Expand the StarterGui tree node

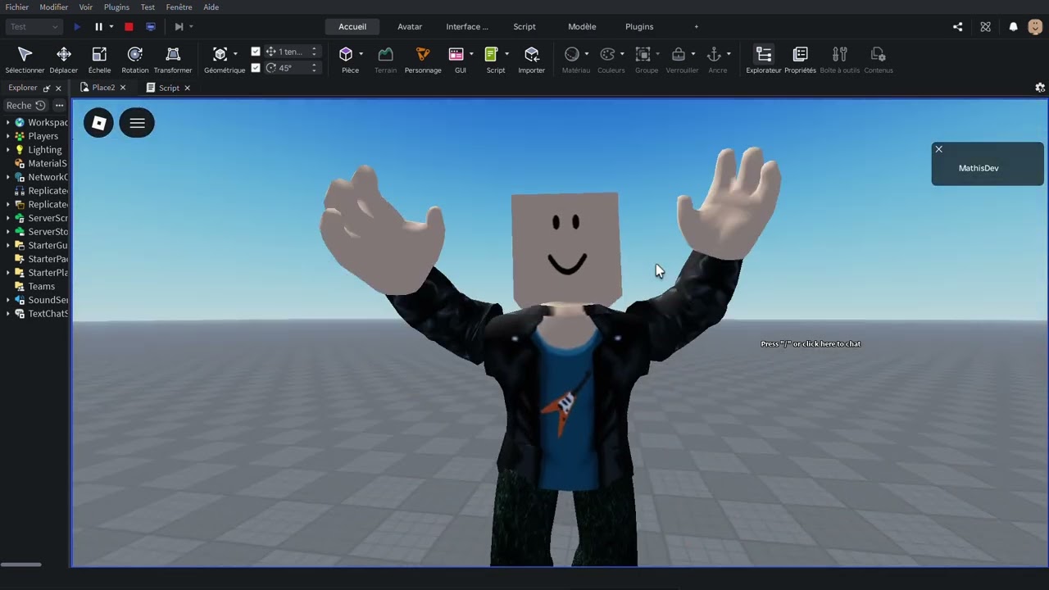point(8,245)
